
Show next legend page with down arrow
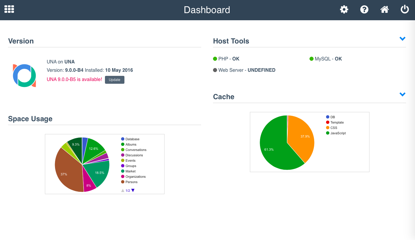(133, 190)
